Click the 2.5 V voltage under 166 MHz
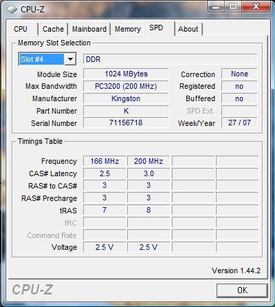Screen dimensions: 275x307 pos(104,247)
